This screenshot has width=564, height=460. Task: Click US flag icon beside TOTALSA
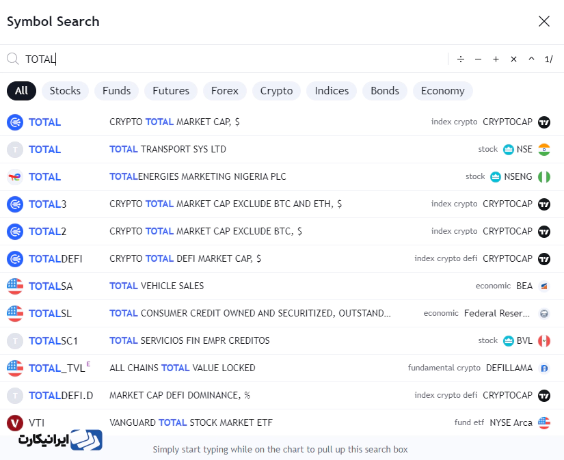pyautogui.click(x=15, y=286)
